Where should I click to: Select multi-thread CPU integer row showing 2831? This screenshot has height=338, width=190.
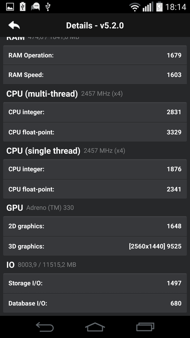click(95, 112)
